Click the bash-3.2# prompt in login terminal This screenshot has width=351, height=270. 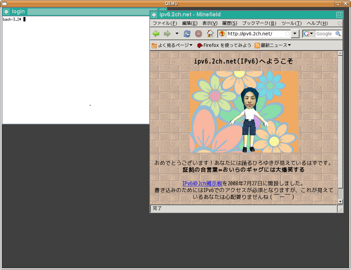coord(12,19)
